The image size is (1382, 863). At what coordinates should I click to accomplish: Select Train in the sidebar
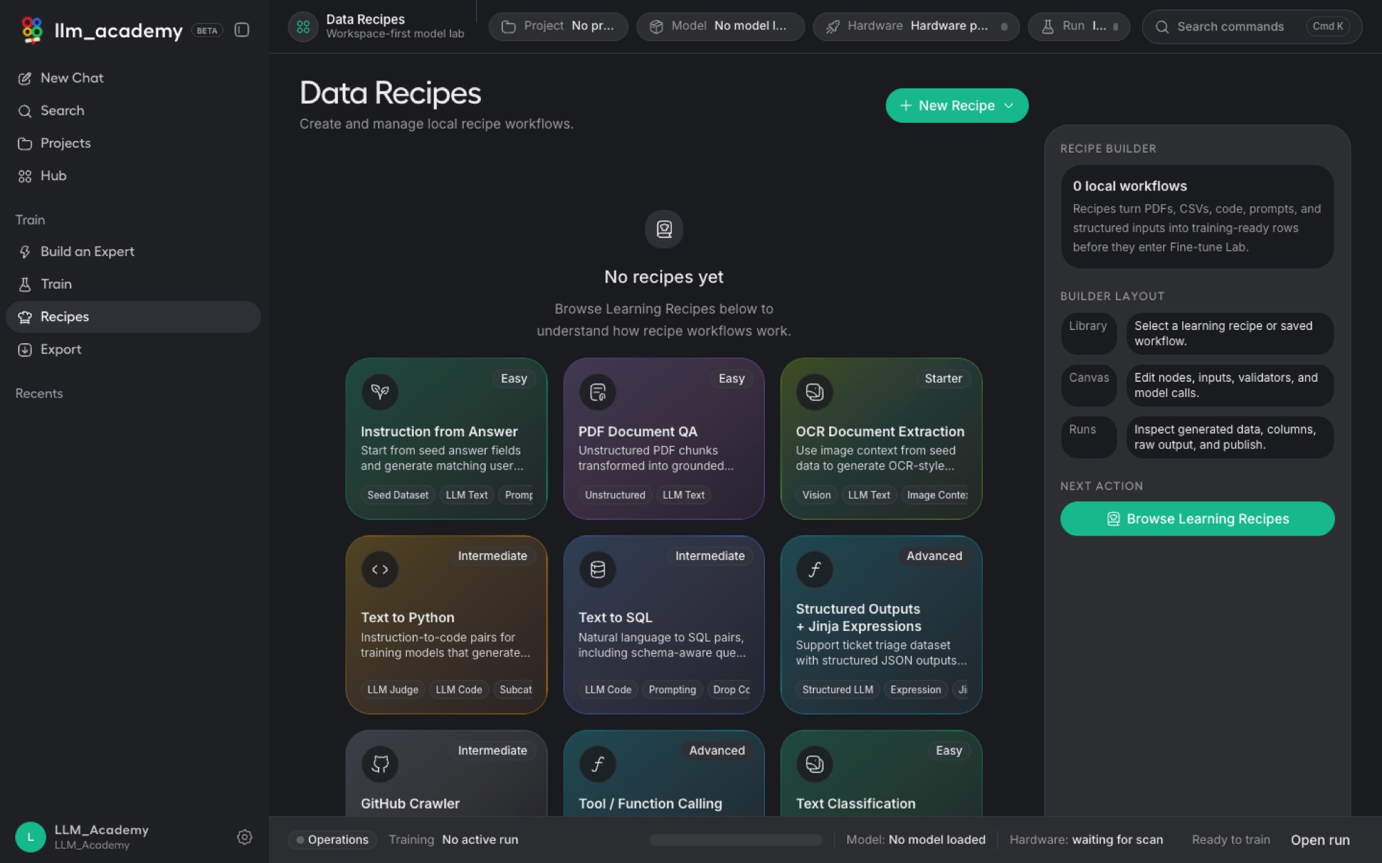(x=133, y=284)
